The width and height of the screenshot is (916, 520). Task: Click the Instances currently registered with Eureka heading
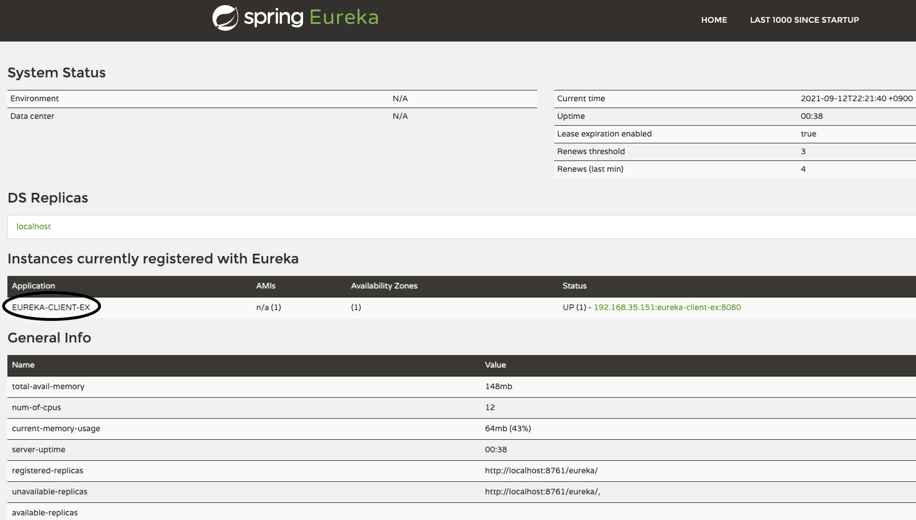pos(153,259)
